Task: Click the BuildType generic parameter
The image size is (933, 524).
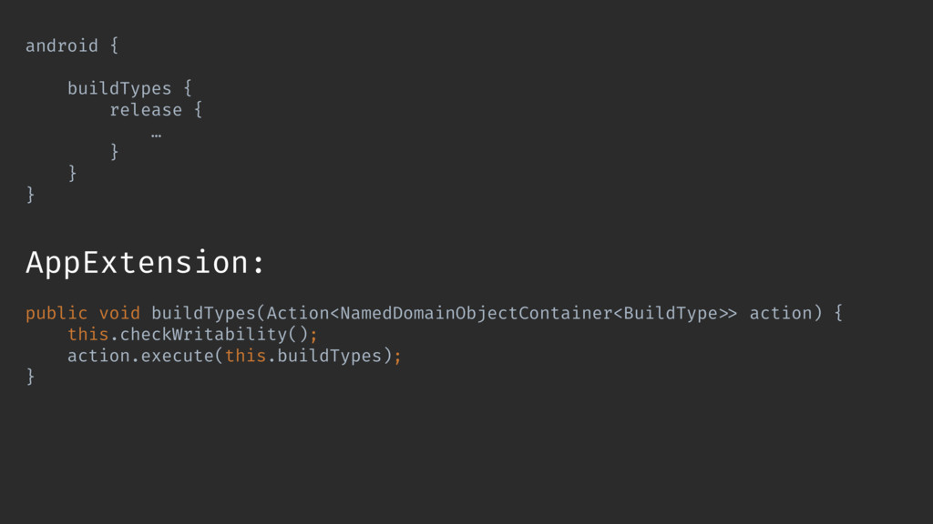Action: [671, 313]
